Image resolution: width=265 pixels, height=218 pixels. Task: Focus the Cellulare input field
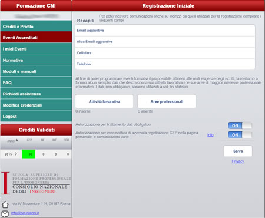click(165, 53)
